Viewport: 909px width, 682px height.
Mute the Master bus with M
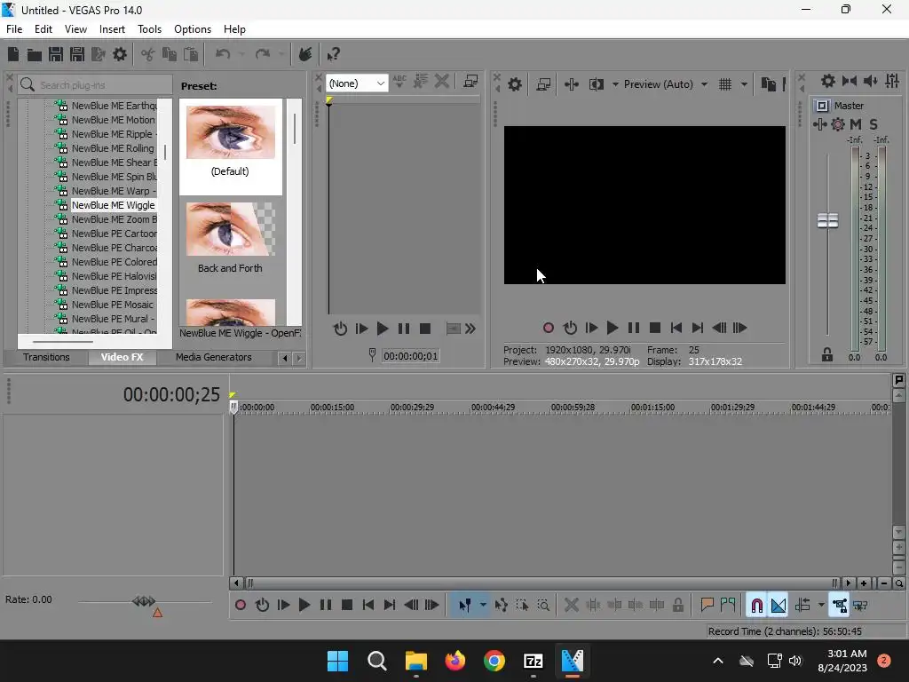tap(856, 124)
